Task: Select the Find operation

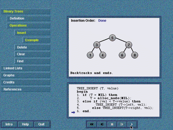Action: click(32, 61)
